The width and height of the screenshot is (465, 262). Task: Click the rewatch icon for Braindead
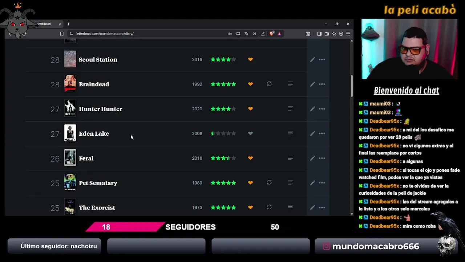[x=269, y=84]
